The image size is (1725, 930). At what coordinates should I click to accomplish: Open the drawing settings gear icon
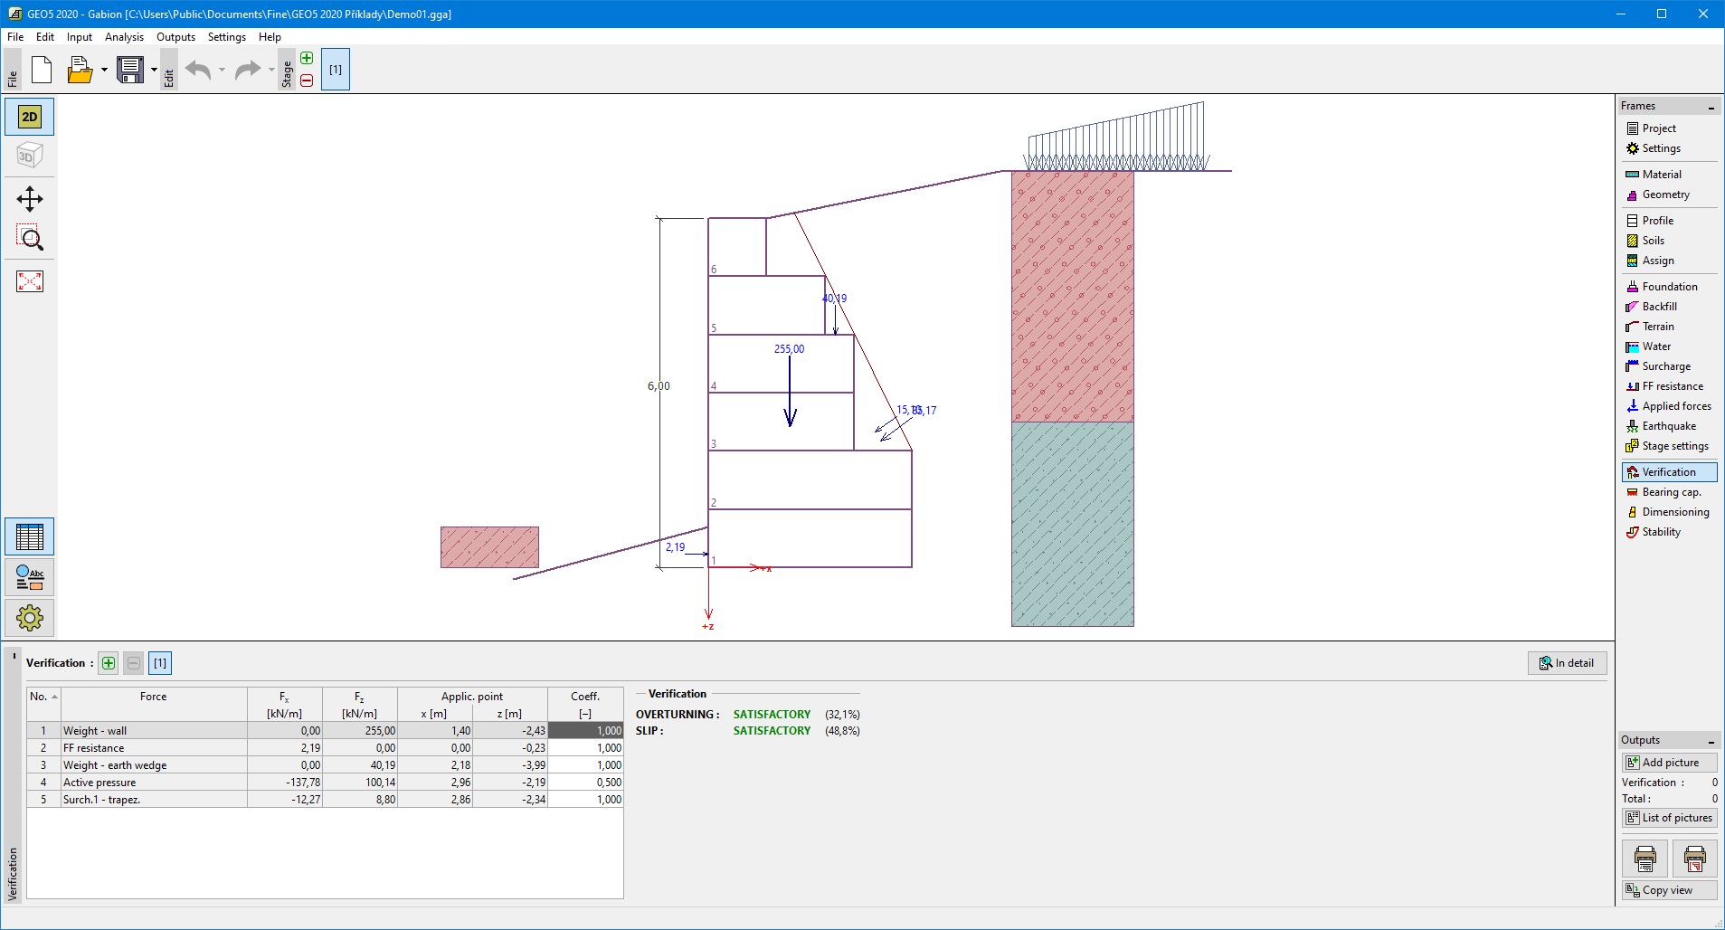point(30,618)
